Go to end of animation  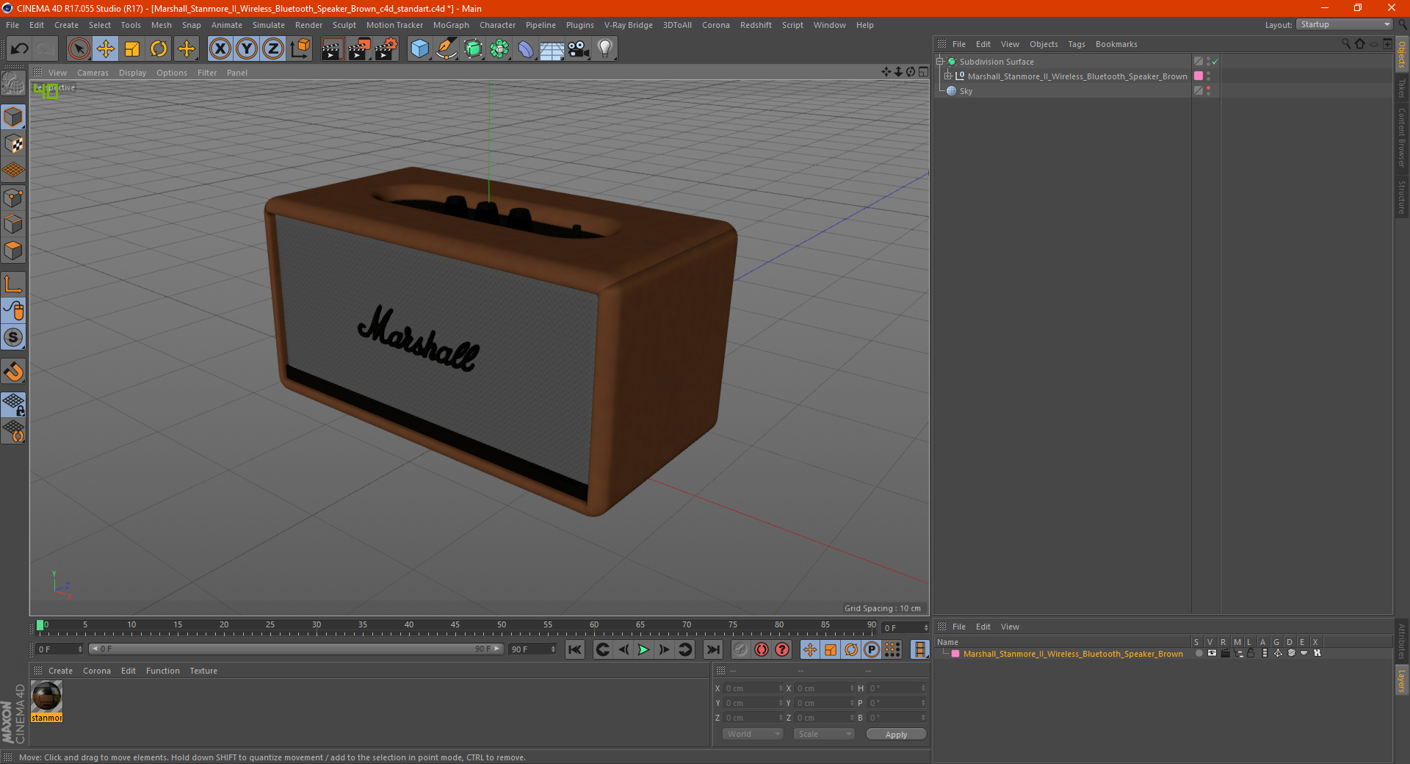pos(712,649)
